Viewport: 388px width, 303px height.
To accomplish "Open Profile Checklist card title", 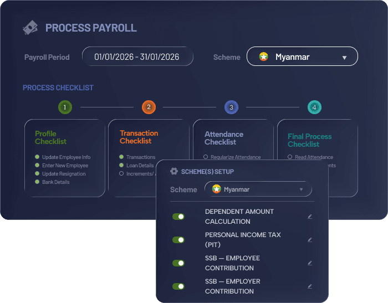I will (51, 137).
